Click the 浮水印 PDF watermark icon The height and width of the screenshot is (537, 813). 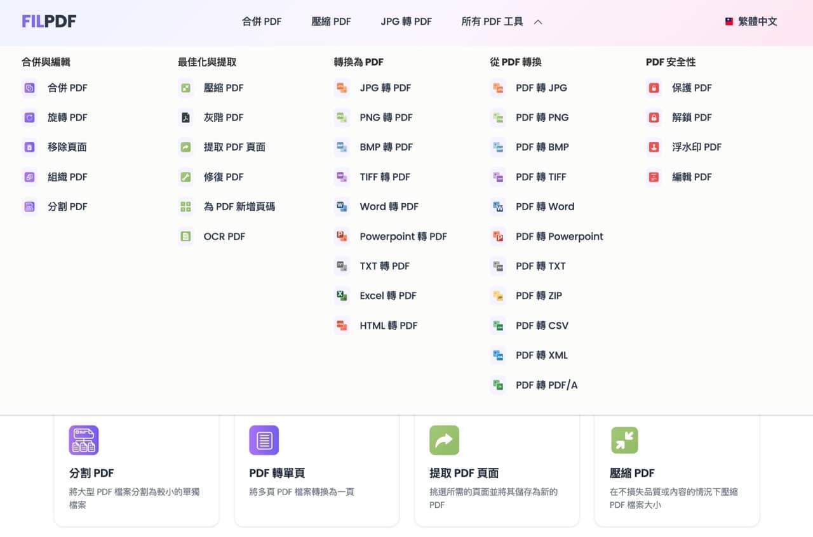point(654,147)
